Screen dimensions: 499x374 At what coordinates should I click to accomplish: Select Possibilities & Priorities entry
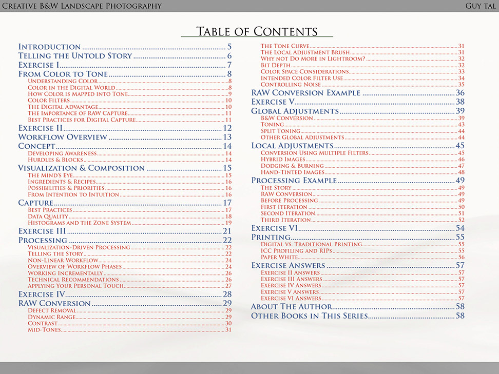pos(129,188)
